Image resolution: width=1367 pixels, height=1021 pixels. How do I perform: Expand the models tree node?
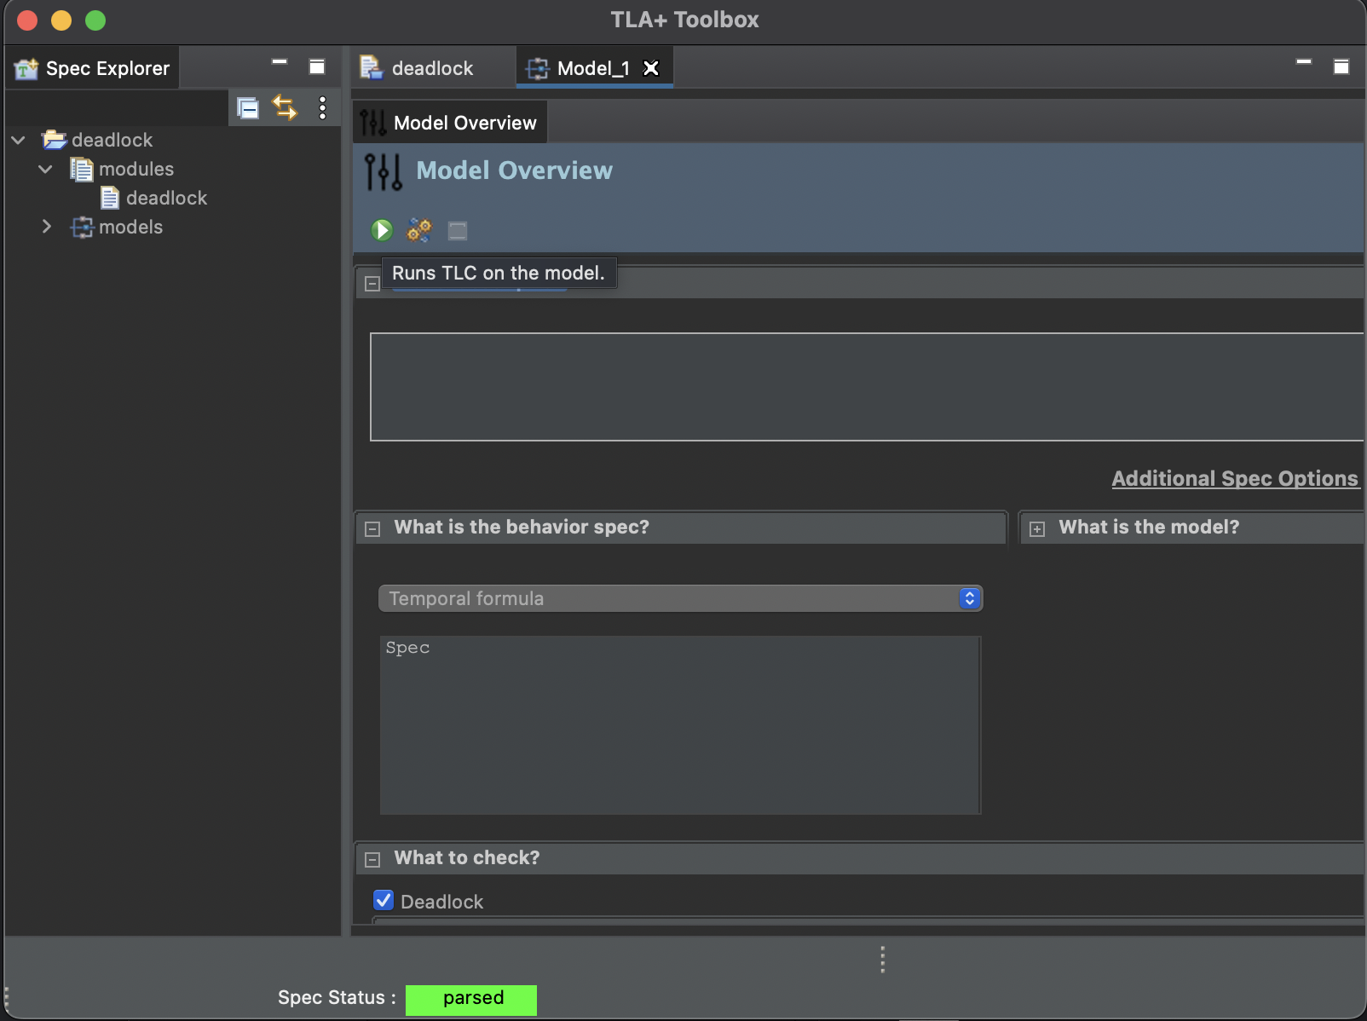point(47,227)
